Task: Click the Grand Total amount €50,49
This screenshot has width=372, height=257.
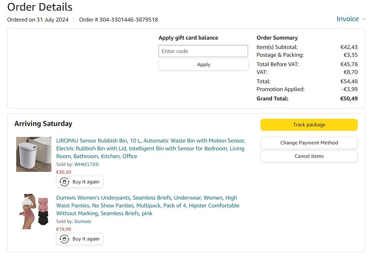Action: (349, 99)
